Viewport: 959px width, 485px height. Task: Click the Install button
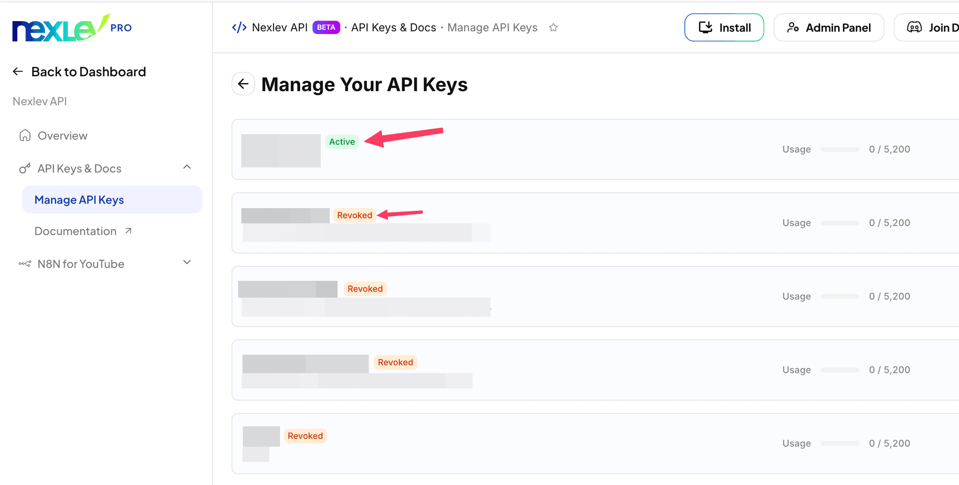[724, 27]
